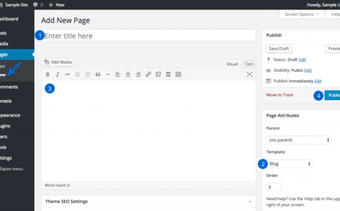Open the Parent page dropdown
Image resolution: width=340 pixels, height=211 pixels.
pos(299,140)
